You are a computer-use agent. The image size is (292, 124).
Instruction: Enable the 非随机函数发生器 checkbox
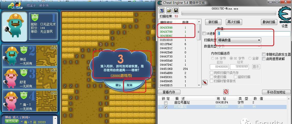tap(264, 54)
